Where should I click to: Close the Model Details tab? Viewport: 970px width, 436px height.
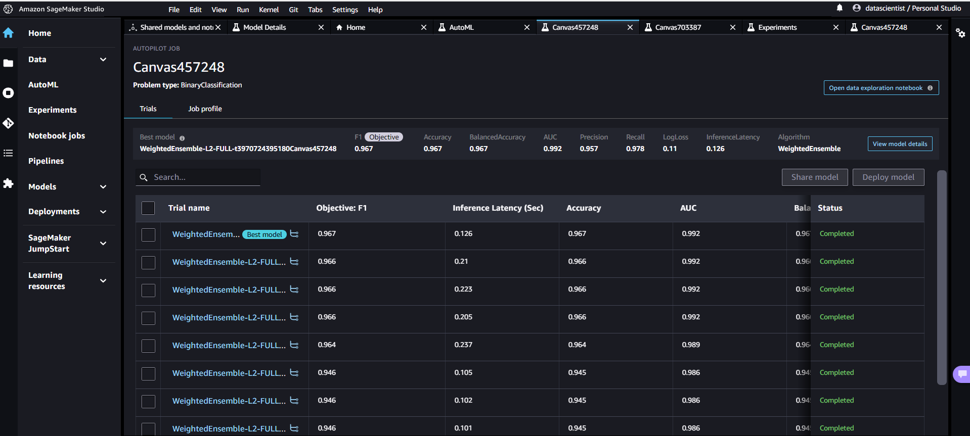(321, 27)
